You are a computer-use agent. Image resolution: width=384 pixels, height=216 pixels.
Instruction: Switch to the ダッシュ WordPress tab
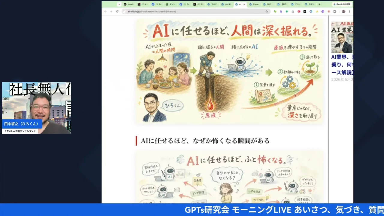(x=170, y=4)
